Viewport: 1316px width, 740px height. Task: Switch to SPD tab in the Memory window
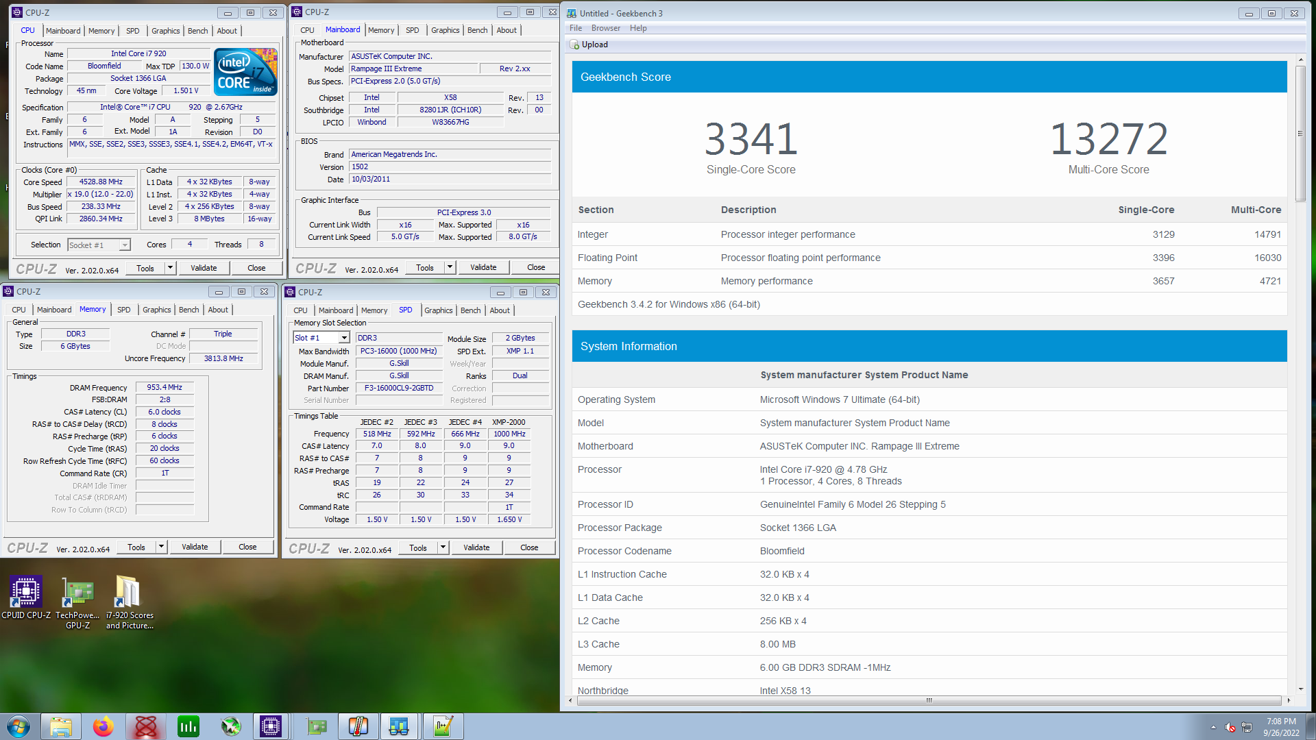123,310
